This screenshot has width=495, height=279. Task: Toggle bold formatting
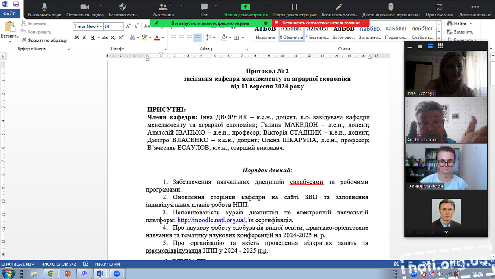77,37
